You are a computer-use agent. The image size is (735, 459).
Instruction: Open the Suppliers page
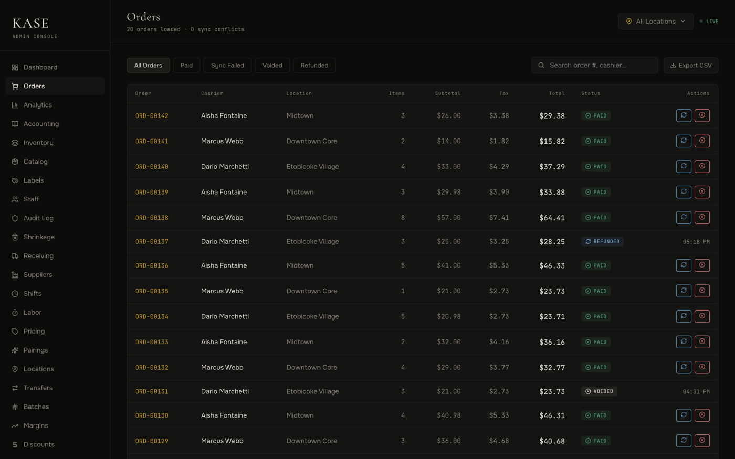click(55, 275)
